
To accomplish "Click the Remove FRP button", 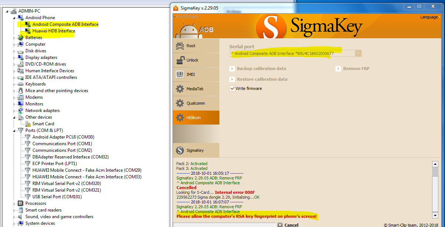I will [352, 69].
